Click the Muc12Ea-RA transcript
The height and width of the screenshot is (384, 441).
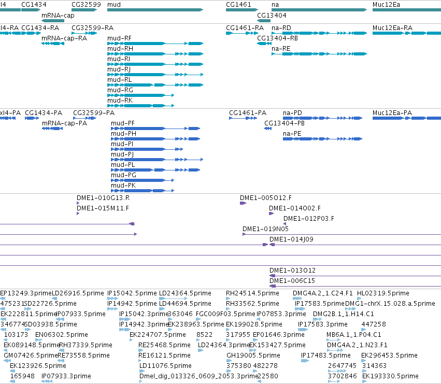pos(407,33)
